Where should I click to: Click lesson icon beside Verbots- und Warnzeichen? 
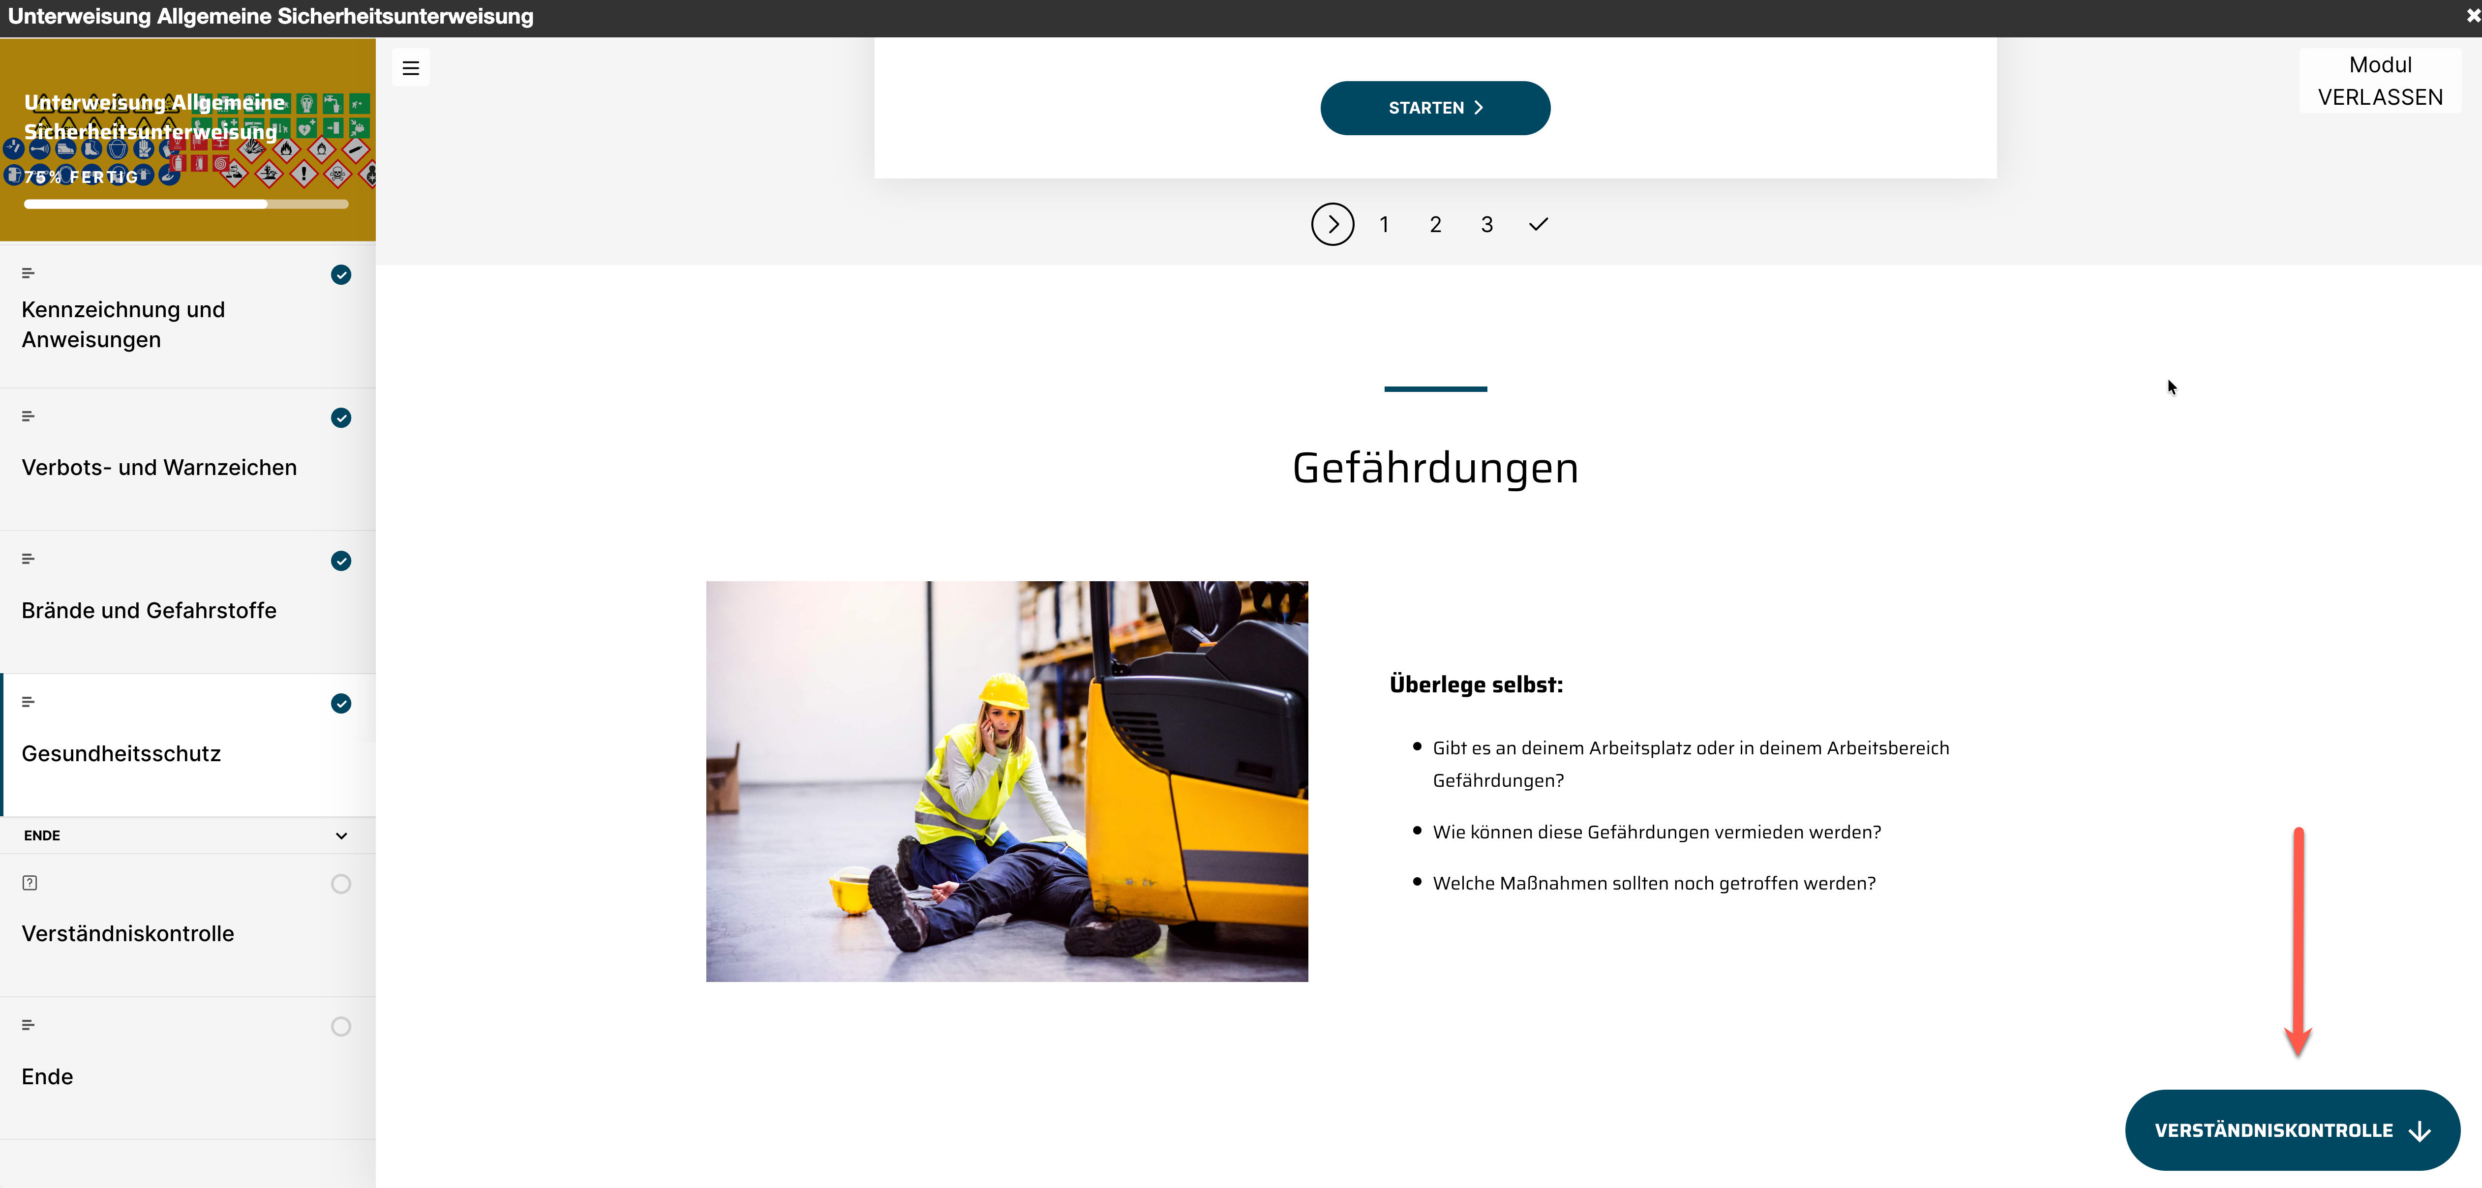[x=28, y=416]
